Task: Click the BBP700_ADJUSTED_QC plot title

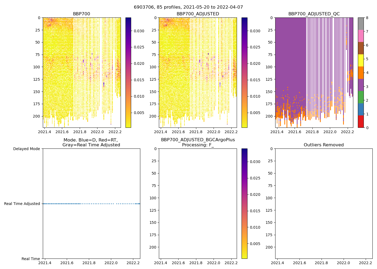Action: [314, 14]
